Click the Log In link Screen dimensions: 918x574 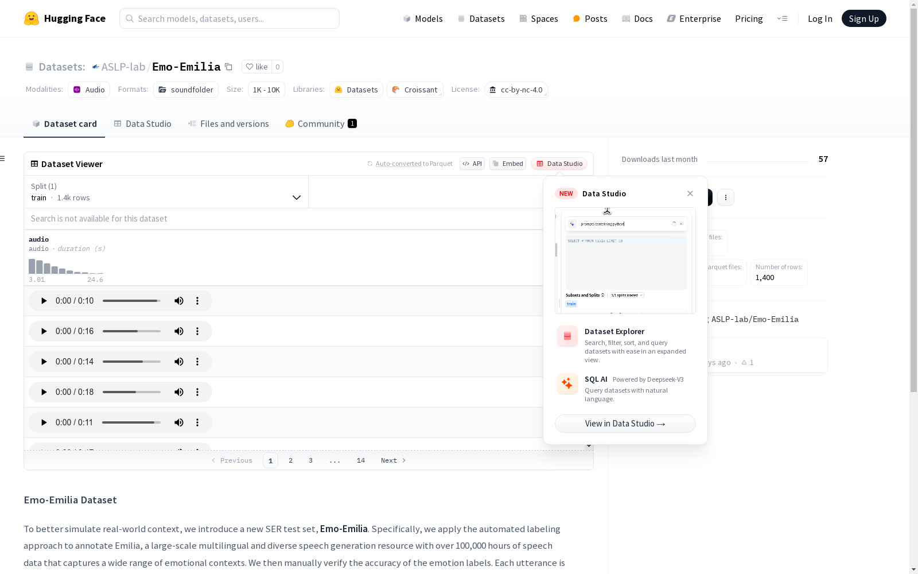point(820,18)
